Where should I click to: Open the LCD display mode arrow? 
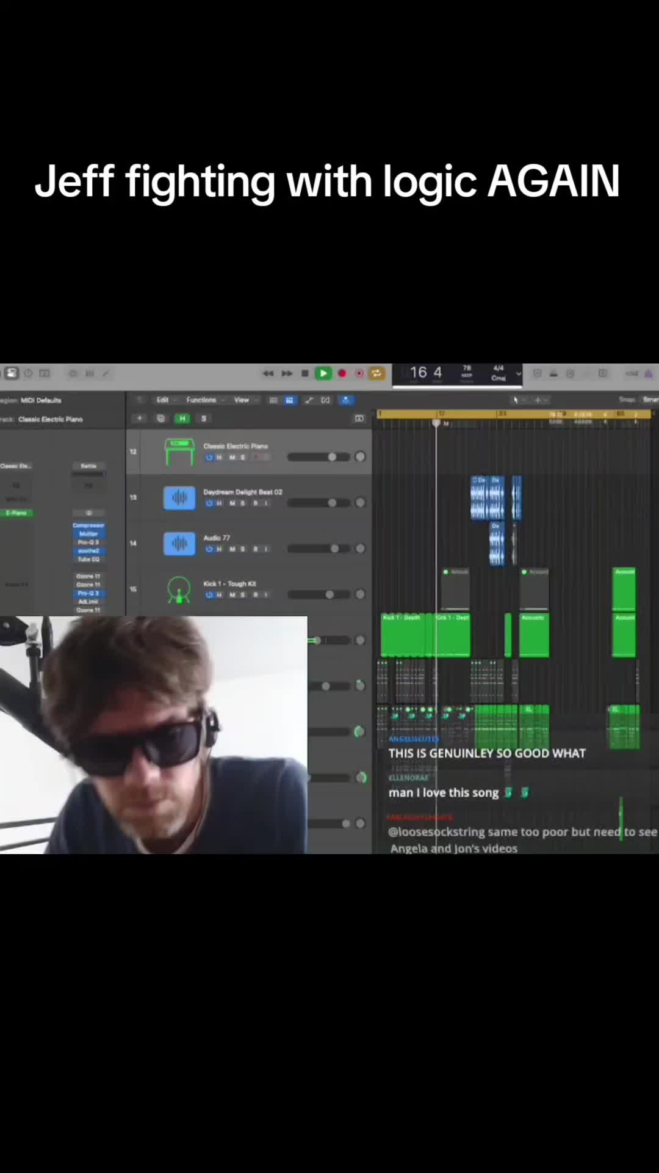coord(518,373)
